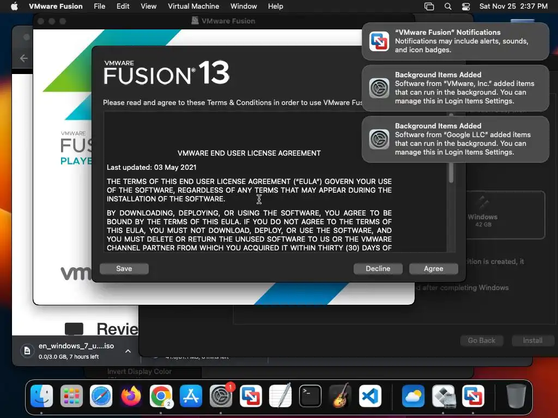
Task: Click the VMware Fusion title bar document icon
Action: (x=195, y=21)
